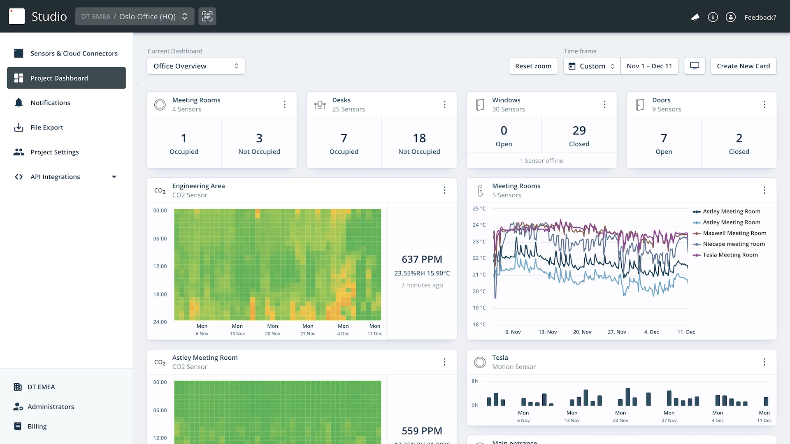Click the fullscreen monitor display icon
Image resolution: width=790 pixels, height=444 pixels.
[695, 66]
